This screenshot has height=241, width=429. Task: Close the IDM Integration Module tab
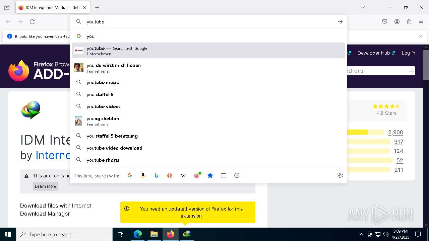point(84,7)
